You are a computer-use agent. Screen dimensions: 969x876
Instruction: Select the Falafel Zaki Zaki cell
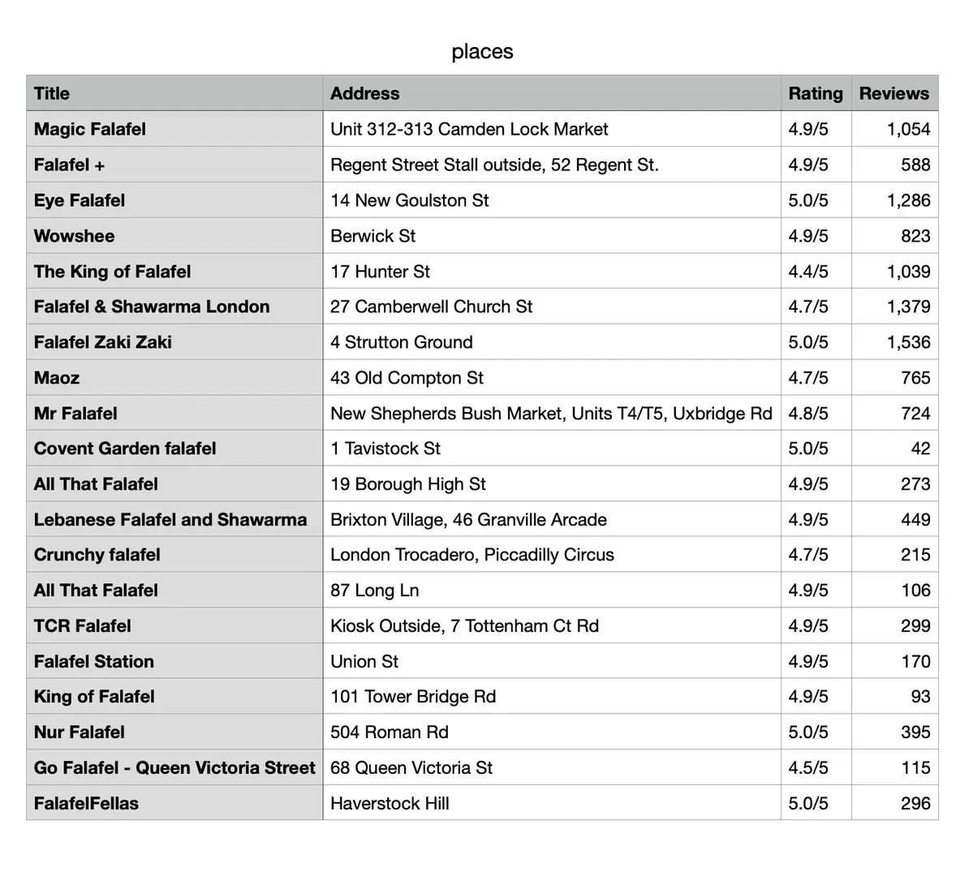coord(174,342)
